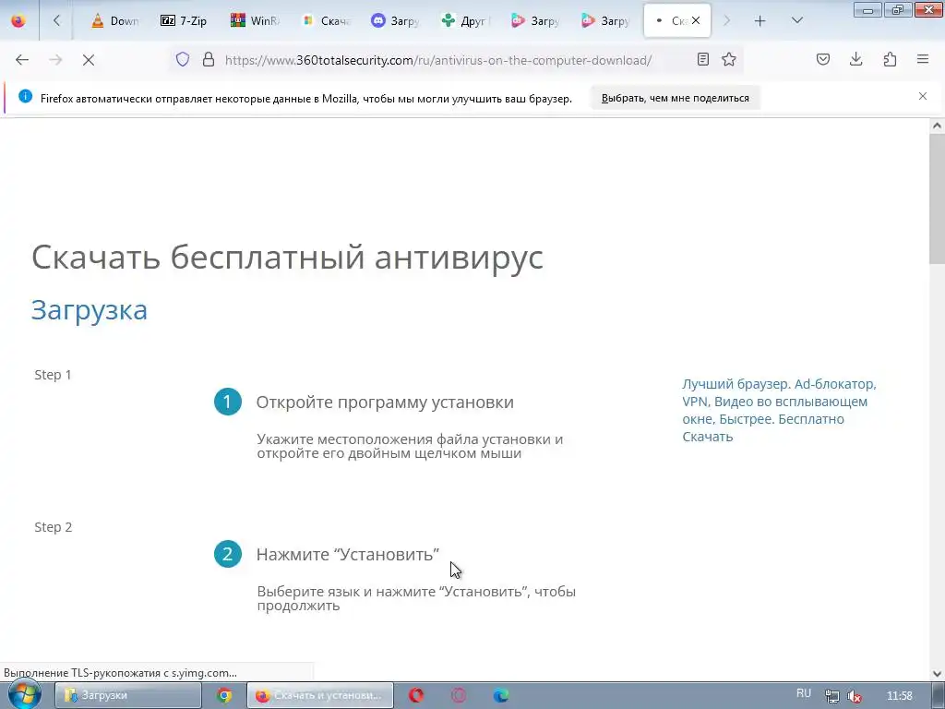Launch Opera from the taskbar
The width and height of the screenshot is (945, 709).
416,695
